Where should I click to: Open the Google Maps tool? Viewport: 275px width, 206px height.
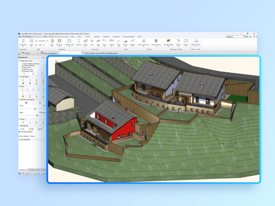[x=169, y=42]
